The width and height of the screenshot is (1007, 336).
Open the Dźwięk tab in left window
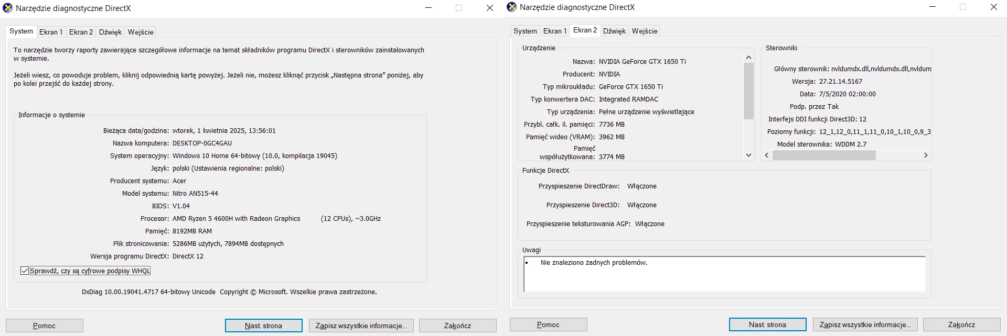pyautogui.click(x=110, y=32)
